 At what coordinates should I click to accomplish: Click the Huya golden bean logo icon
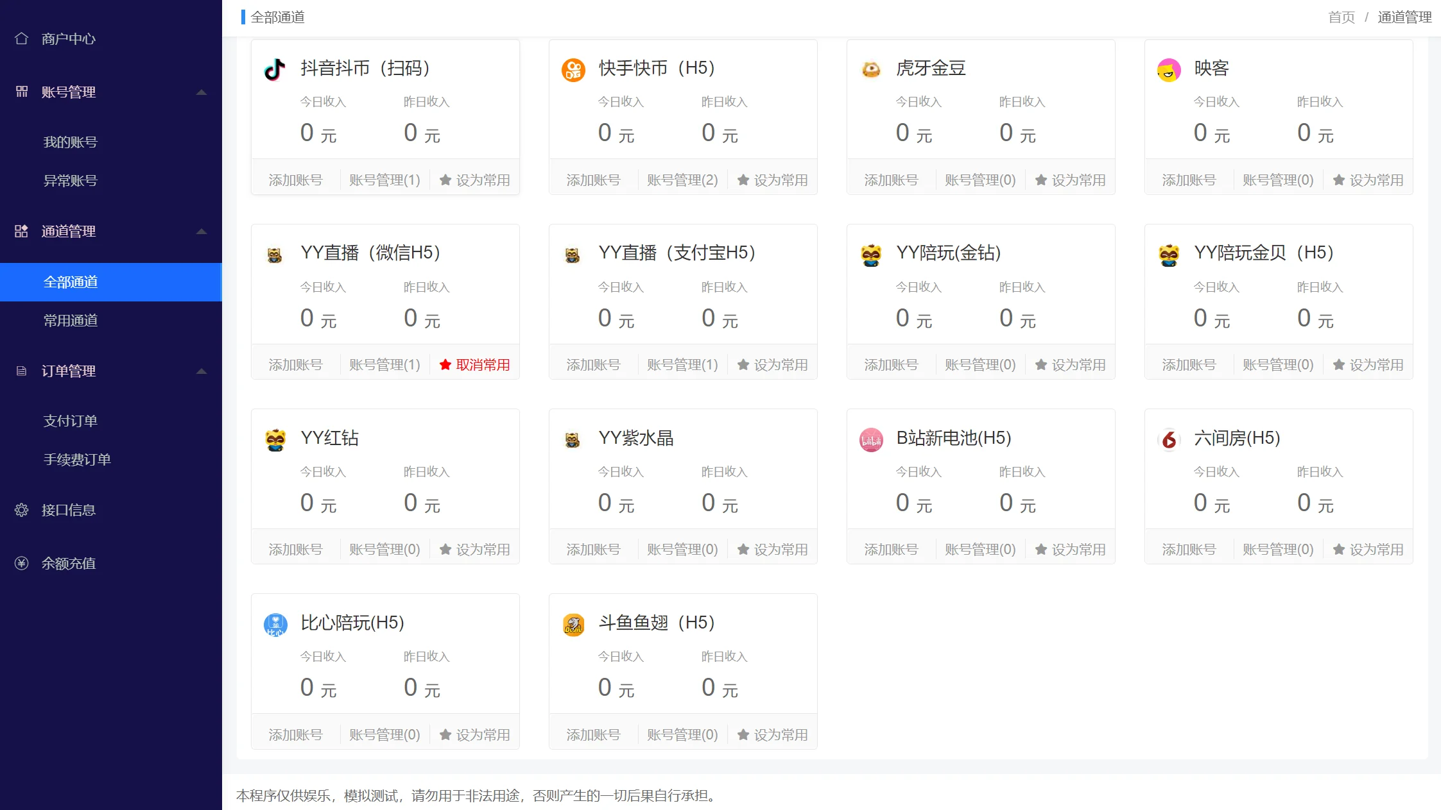point(871,69)
